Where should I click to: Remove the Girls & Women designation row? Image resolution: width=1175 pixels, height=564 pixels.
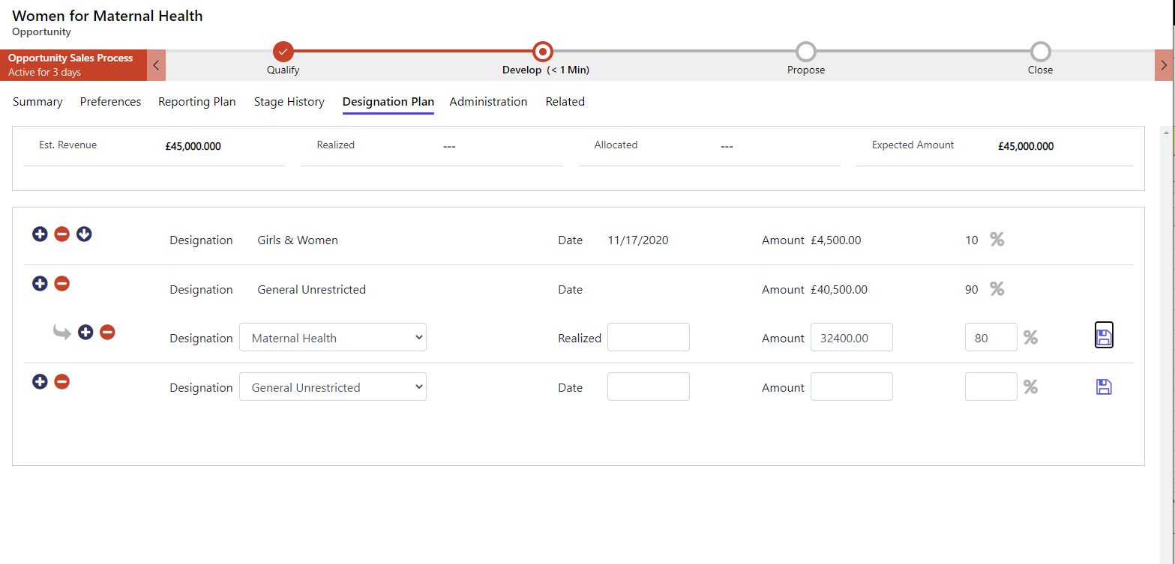[x=62, y=234]
